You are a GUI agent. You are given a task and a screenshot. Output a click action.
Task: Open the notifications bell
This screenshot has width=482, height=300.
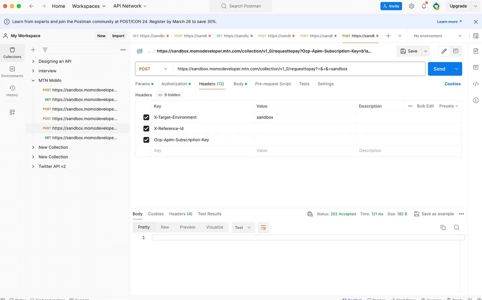click(424, 6)
